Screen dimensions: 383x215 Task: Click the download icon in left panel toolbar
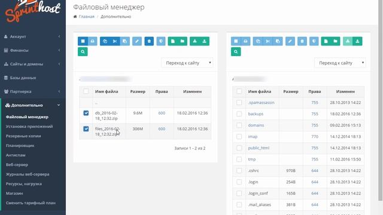click(194, 41)
